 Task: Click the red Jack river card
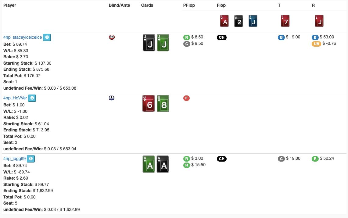(319, 21)
